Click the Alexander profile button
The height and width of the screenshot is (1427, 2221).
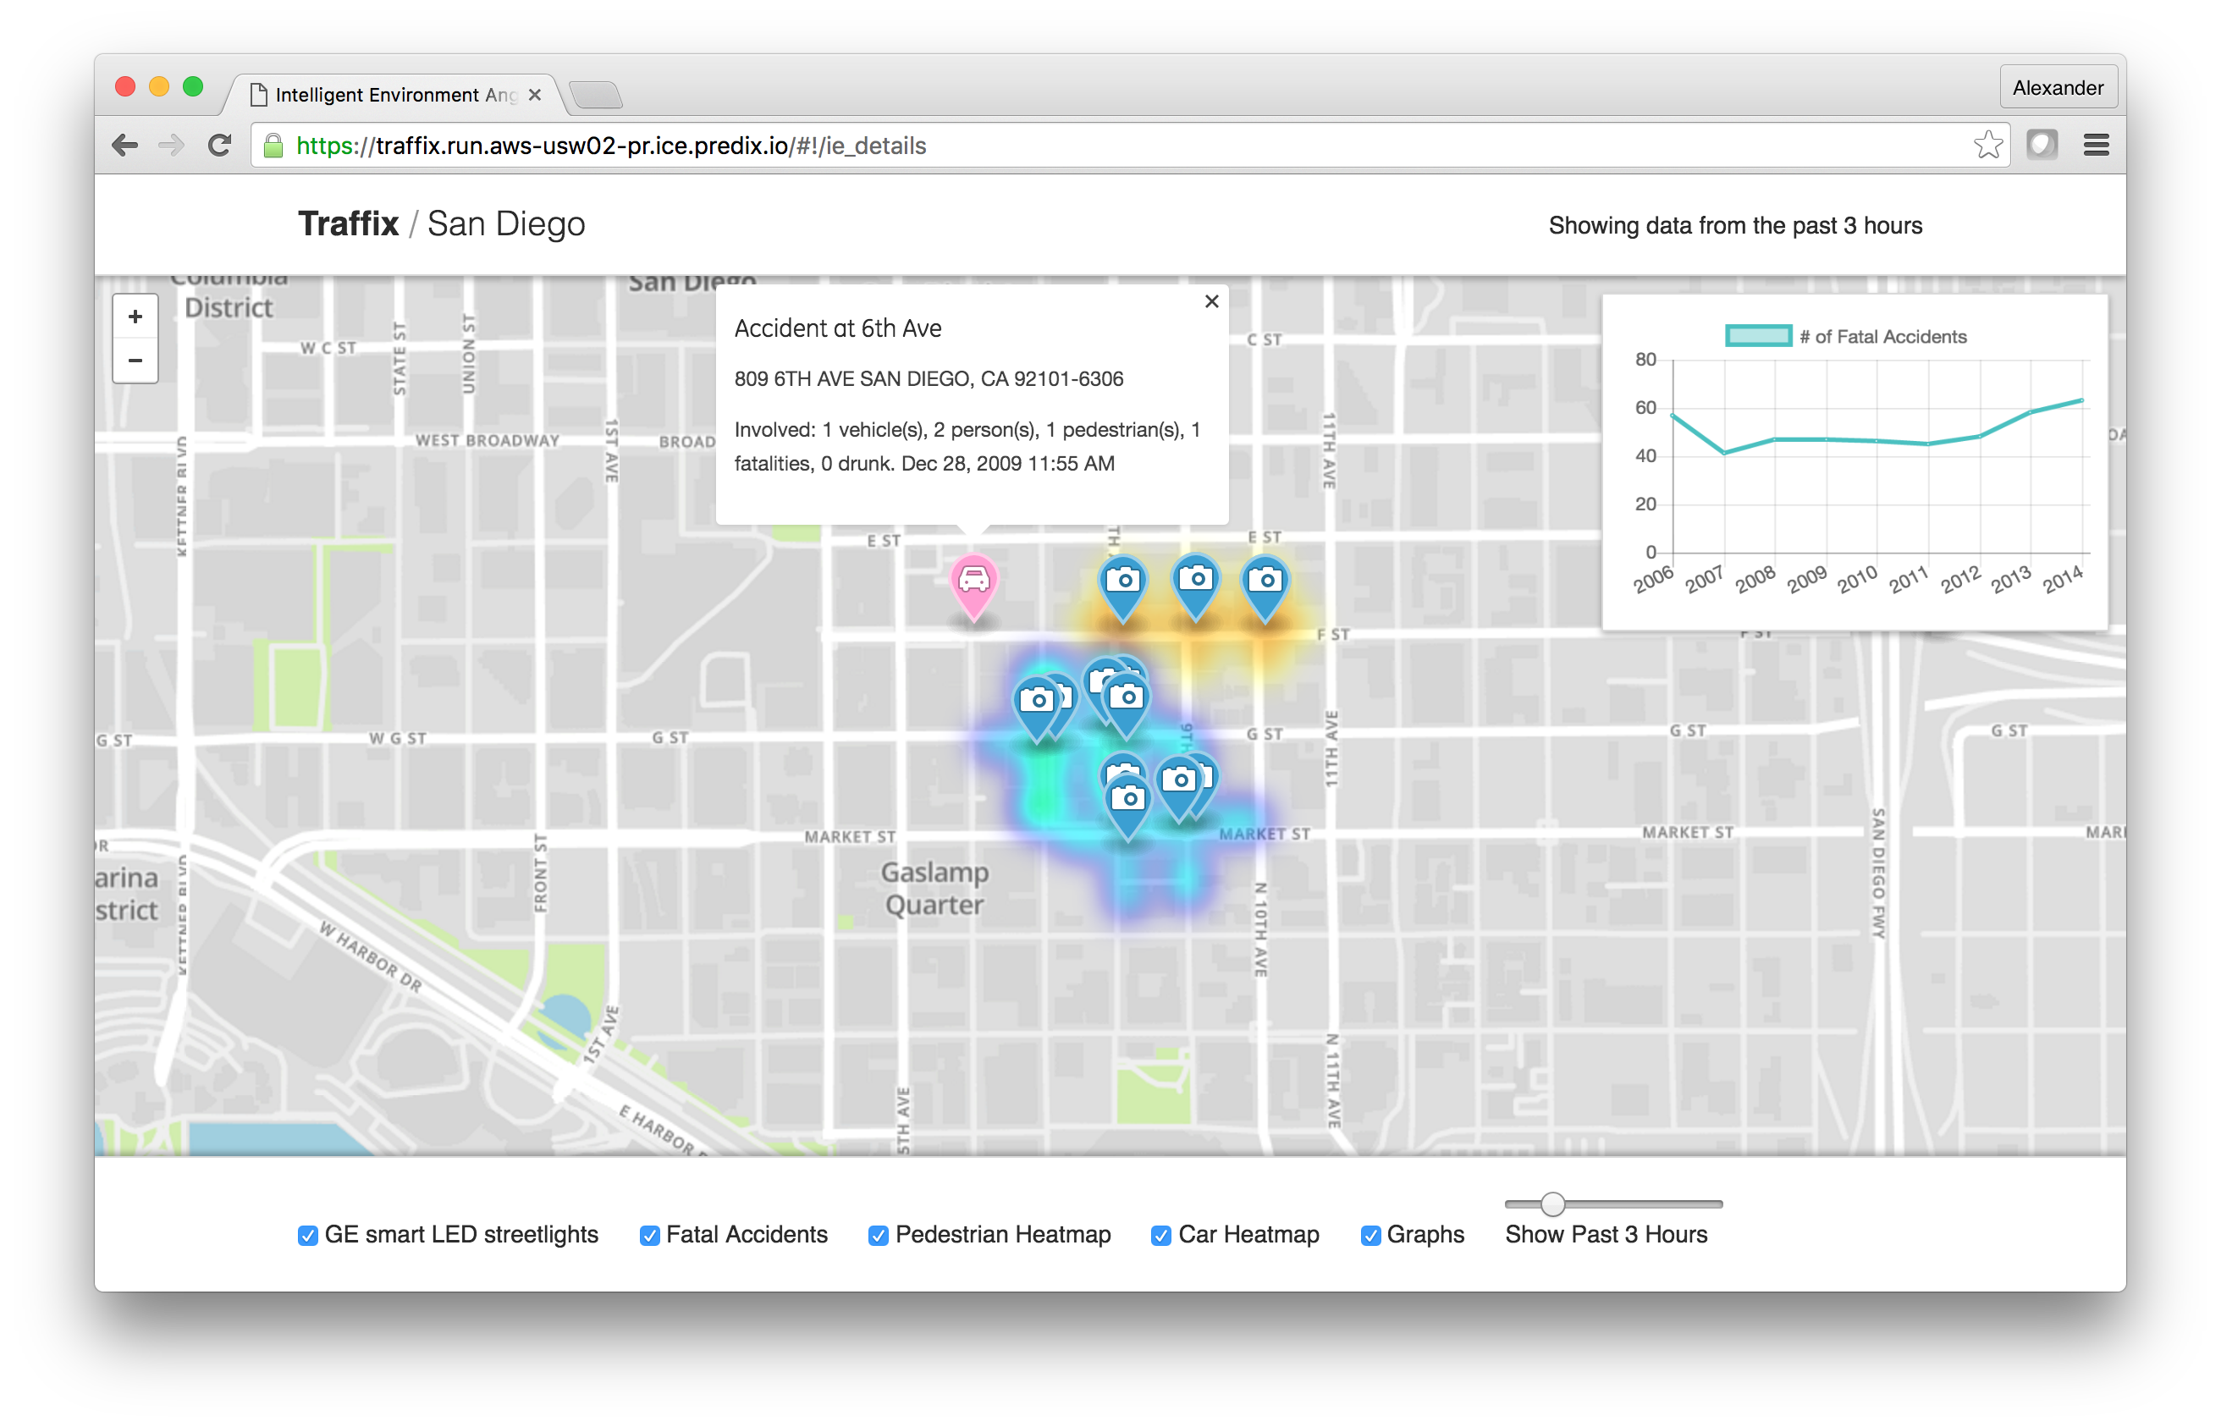2057,88
